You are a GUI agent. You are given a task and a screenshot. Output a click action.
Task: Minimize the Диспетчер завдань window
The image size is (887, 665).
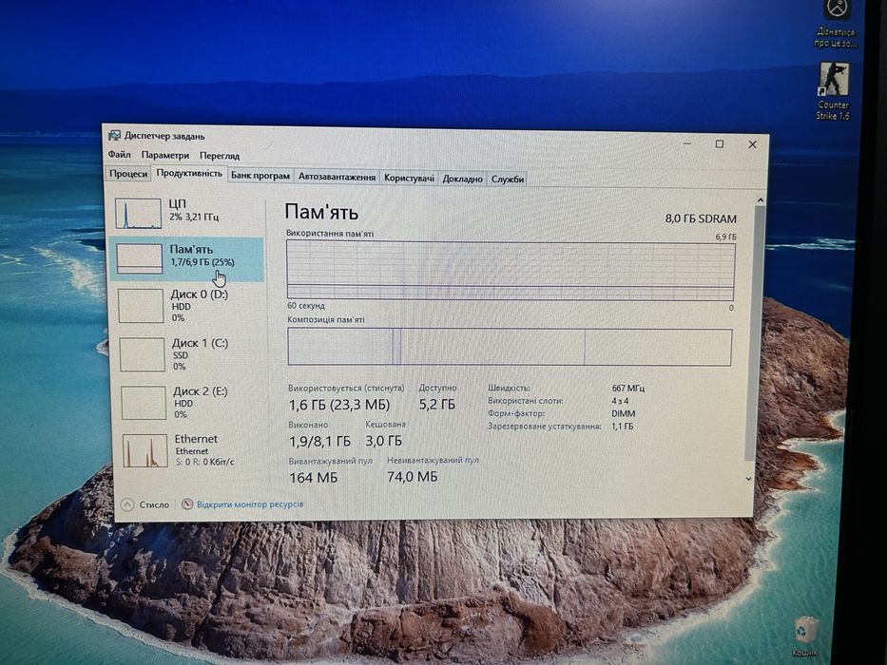point(687,143)
